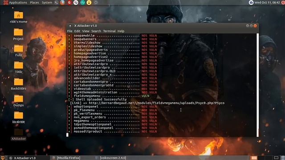Click the 'Attributewizardpro.OLD' module row
This screenshot has height=160, width=285.
click(x=113, y=71)
